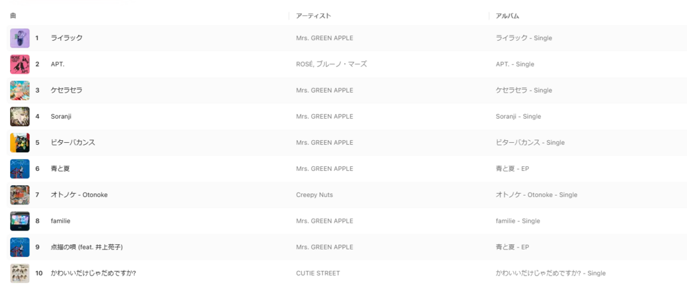Play ビターバカンス via its artwork thumbnail
This screenshot has height=285, width=687.
(x=19, y=143)
